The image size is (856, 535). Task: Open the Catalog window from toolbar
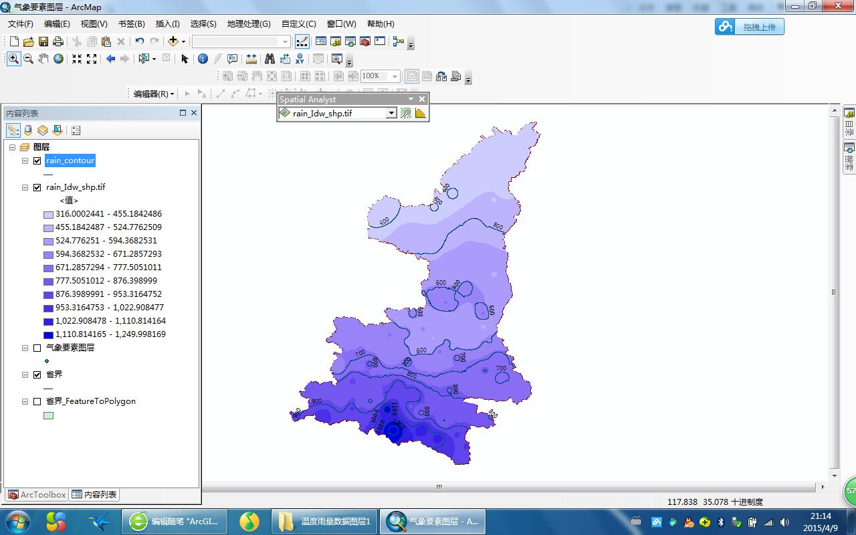(336, 41)
